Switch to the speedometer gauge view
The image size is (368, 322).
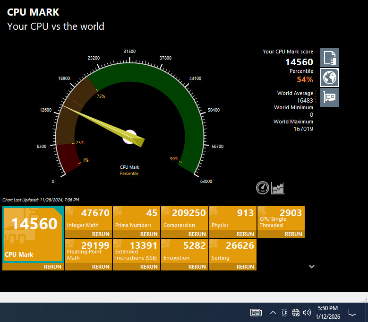click(263, 188)
